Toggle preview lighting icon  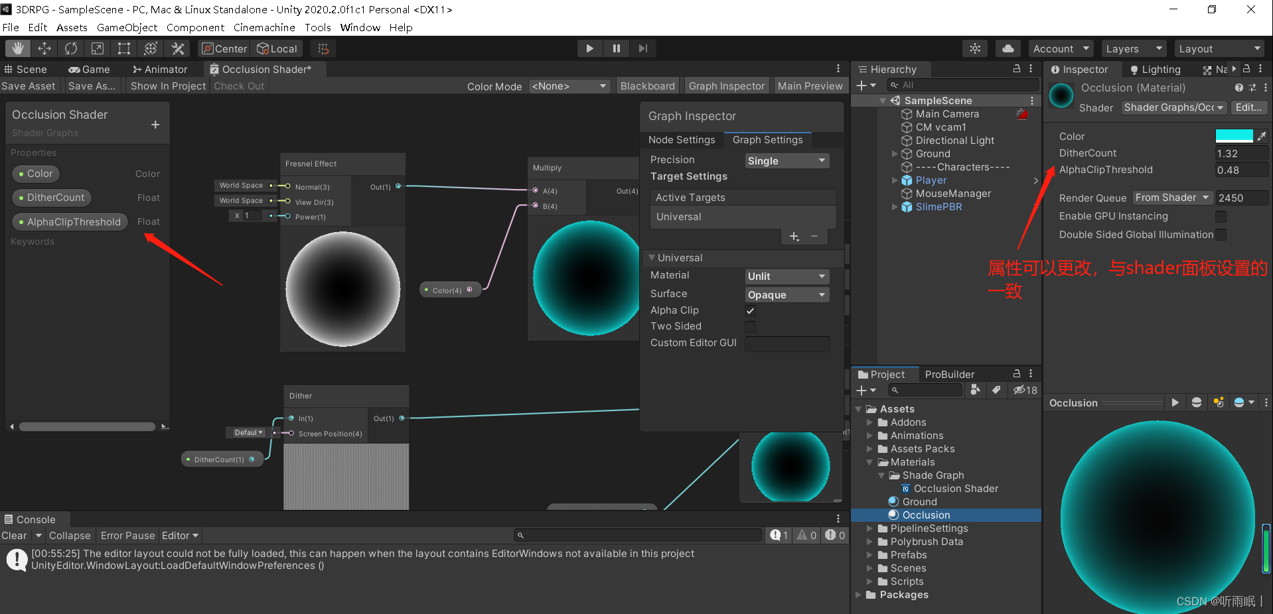tap(1219, 402)
